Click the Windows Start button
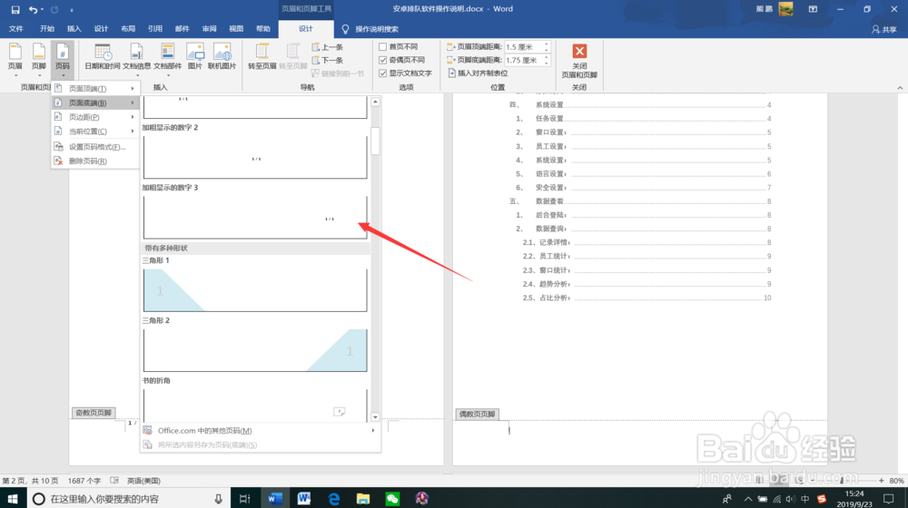The height and width of the screenshot is (508, 908). [13, 498]
